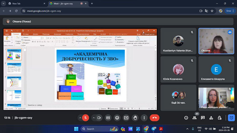Open the clock showing 1:16 PM

[x=224, y=129]
